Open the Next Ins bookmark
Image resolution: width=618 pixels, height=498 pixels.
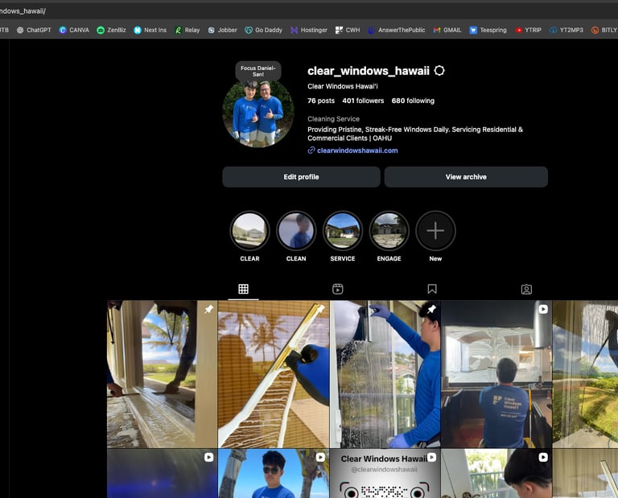pyautogui.click(x=150, y=30)
